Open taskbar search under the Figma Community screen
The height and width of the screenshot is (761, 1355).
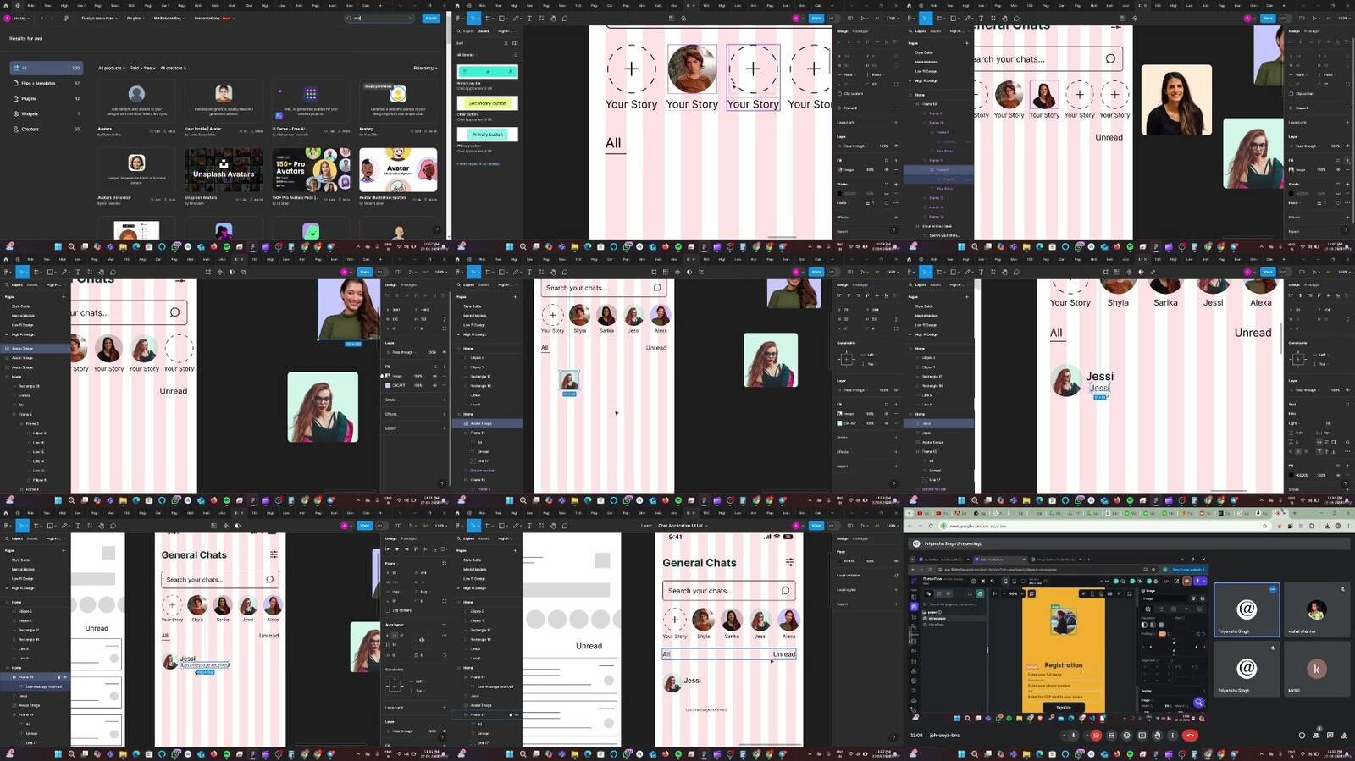(71, 246)
